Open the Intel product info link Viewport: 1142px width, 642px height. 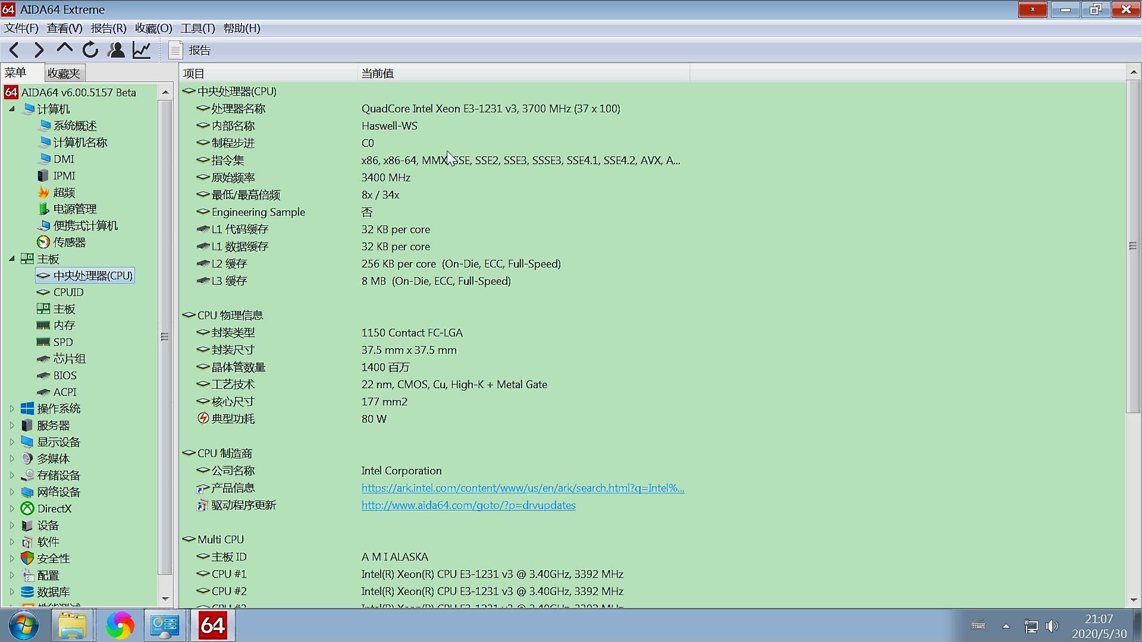(522, 487)
